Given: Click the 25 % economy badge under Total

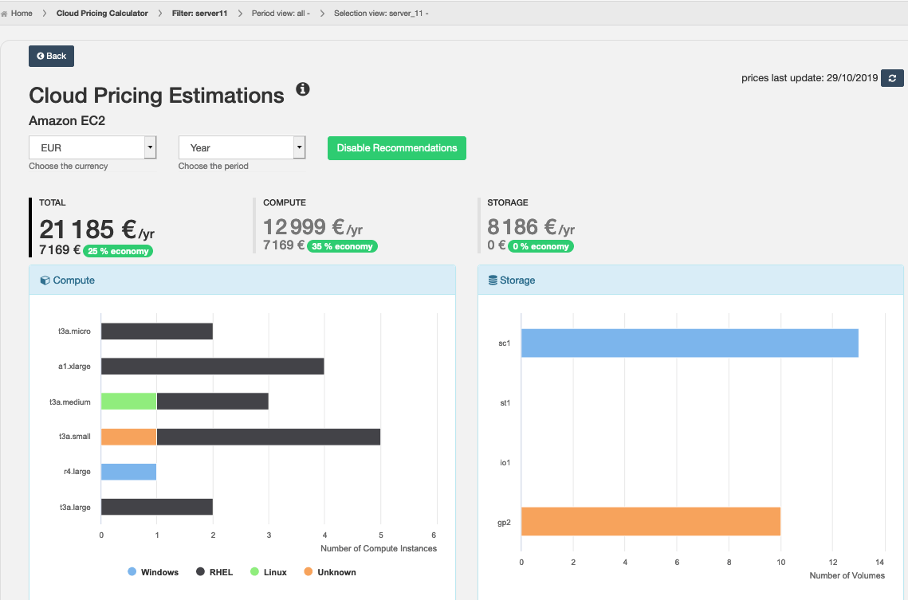Looking at the screenshot, I should pyautogui.click(x=118, y=251).
